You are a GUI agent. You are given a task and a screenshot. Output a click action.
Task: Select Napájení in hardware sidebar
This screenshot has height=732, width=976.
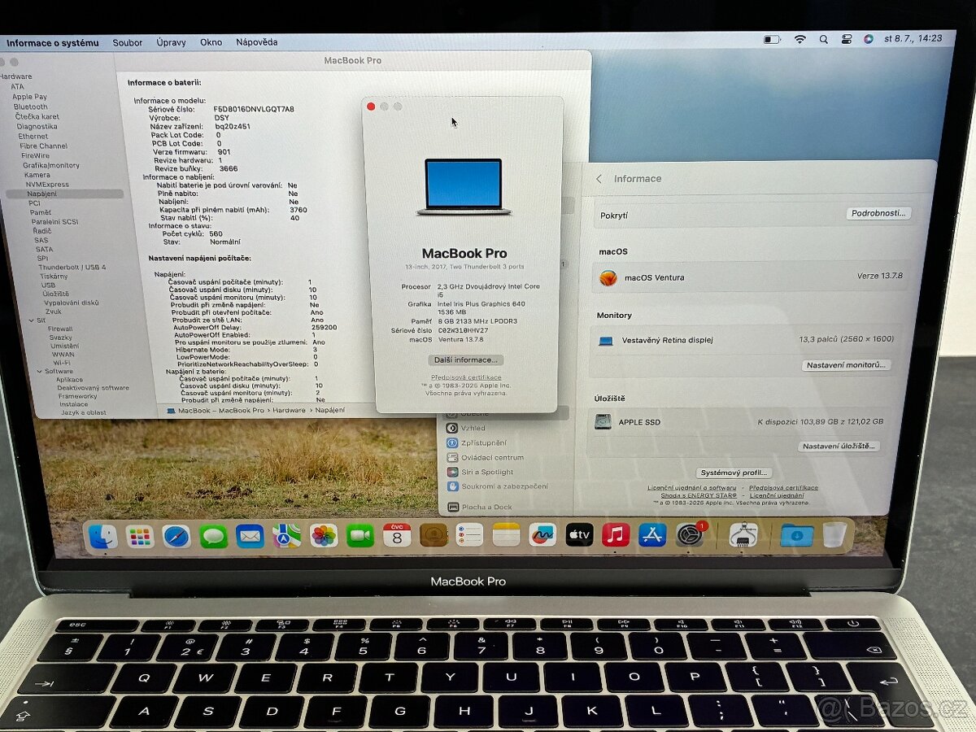64,194
